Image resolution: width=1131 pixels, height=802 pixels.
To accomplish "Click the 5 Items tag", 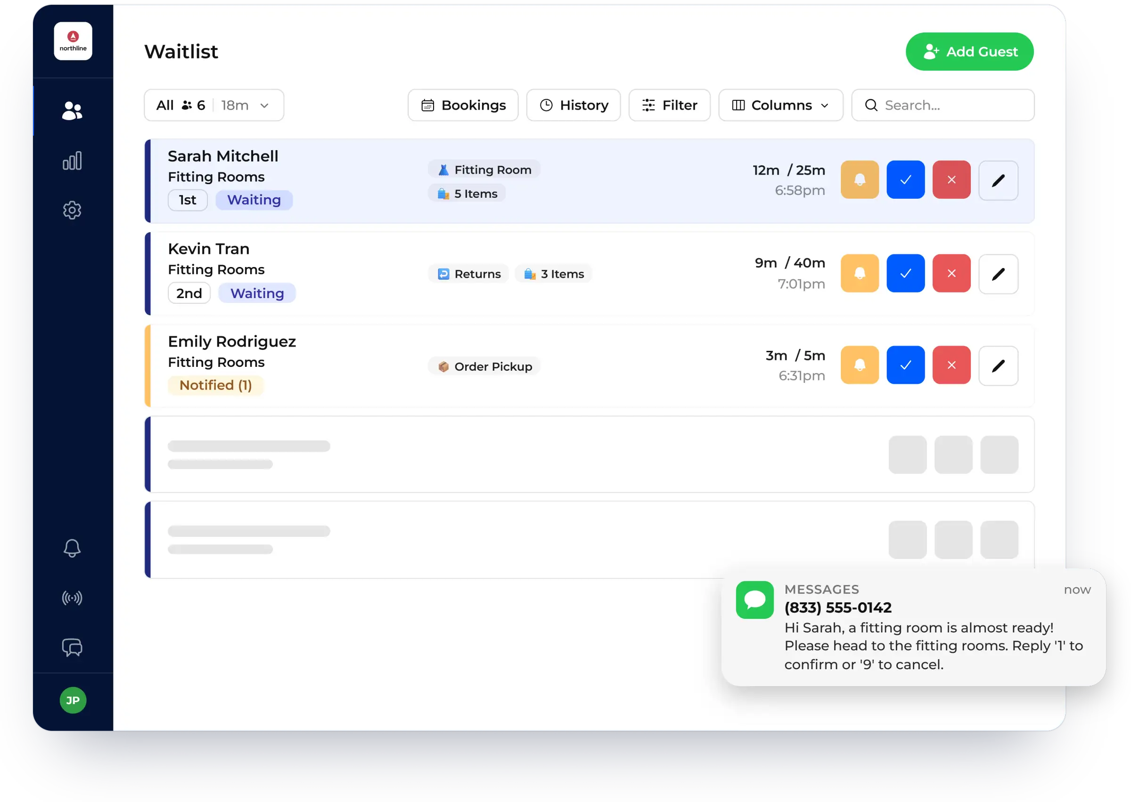I will 467,194.
